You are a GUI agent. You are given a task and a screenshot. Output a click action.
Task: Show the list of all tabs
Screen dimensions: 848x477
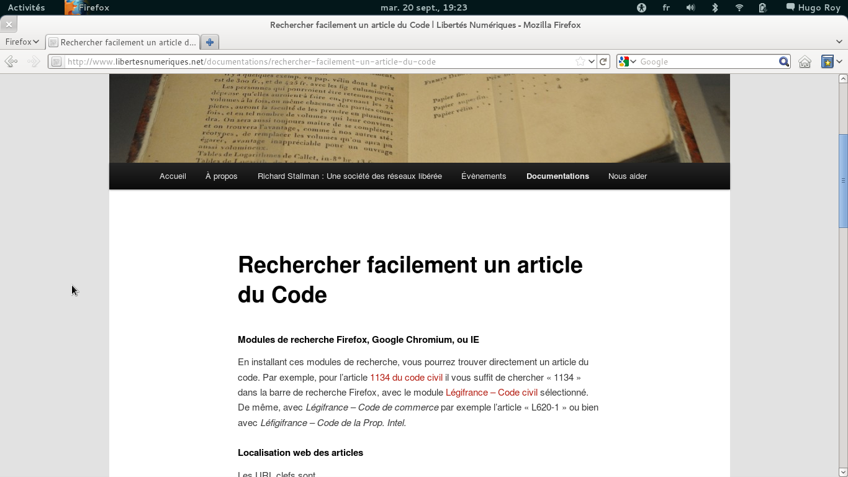840,42
